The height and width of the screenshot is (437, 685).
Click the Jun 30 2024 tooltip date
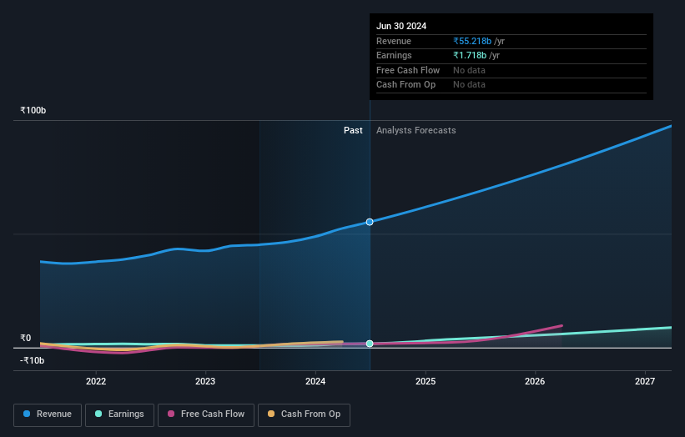[x=401, y=26]
